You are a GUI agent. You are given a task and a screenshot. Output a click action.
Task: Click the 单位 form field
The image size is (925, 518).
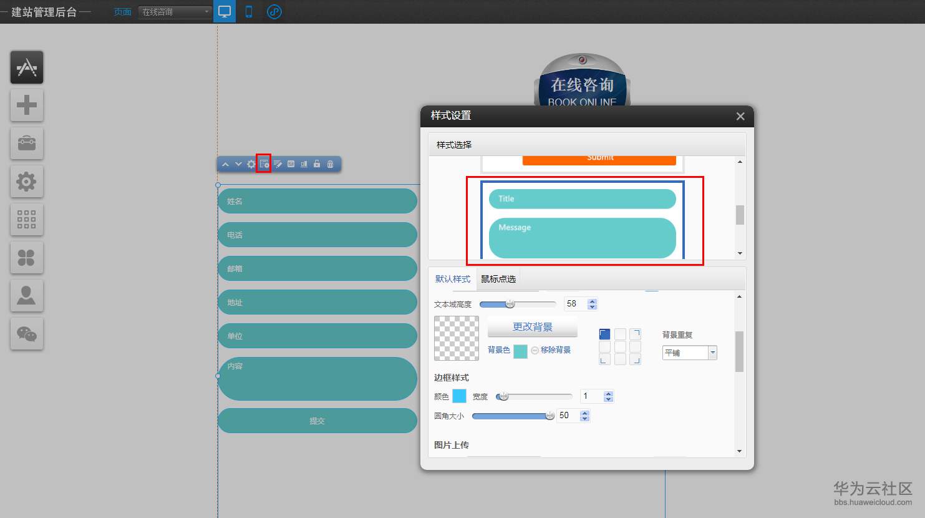click(x=317, y=336)
